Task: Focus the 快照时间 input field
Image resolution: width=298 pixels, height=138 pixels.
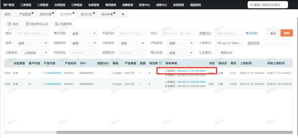Action: pyautogui.click(x=277, y=43)
